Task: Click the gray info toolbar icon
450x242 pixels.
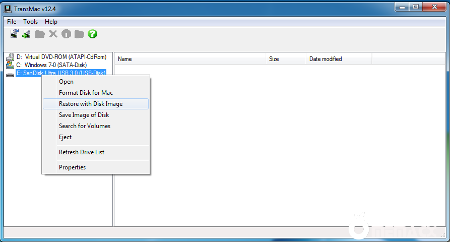Action: click(x=66, y=34)
